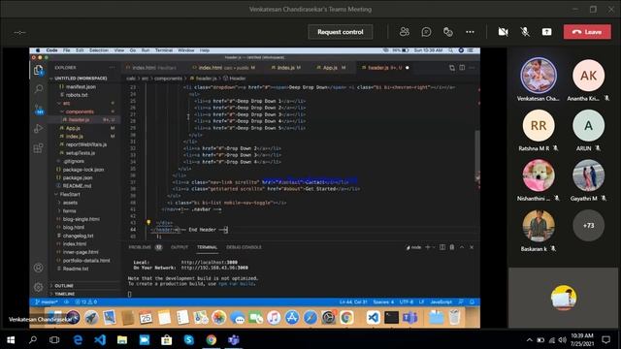Collapse the UNTITLED (WORKSPACE) section
621x349 pixels.
(81, 79)
